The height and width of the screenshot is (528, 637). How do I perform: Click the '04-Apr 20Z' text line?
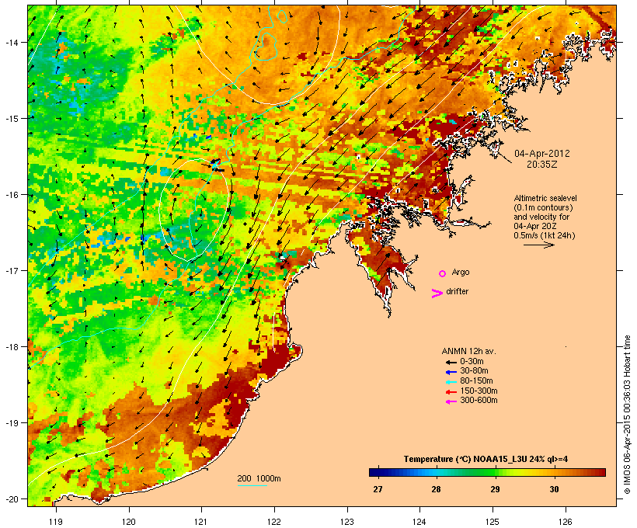[x=535, y=226]
